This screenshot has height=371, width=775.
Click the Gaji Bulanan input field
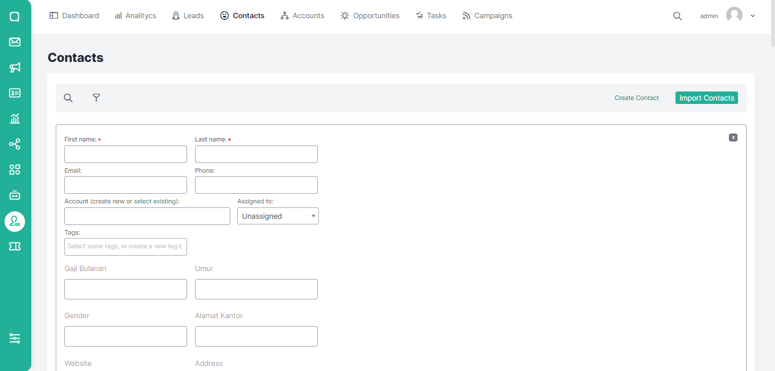(x=125, y=289)
